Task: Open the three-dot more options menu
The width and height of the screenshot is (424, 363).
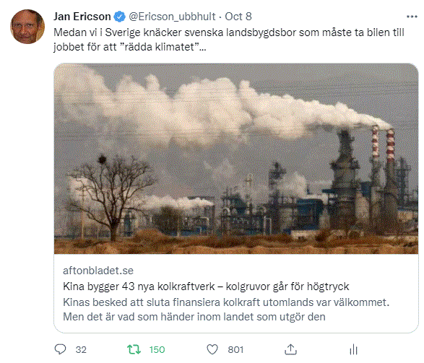Action: pos(412,17)
